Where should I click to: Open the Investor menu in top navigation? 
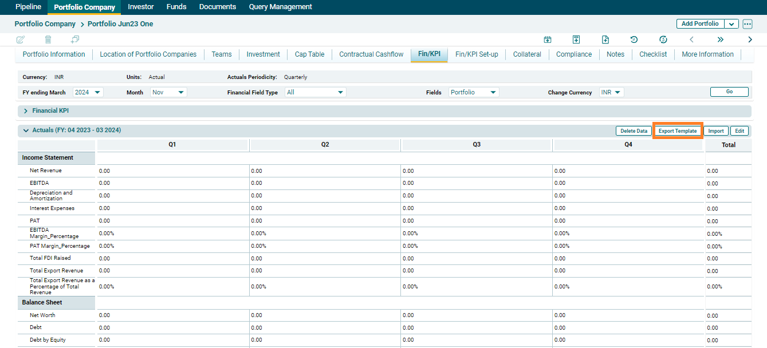click(x=141, y=7)
